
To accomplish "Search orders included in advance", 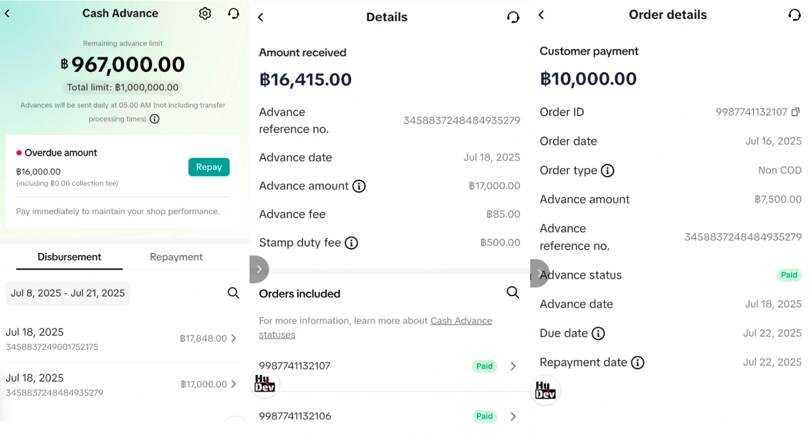I will click(513, 293).
